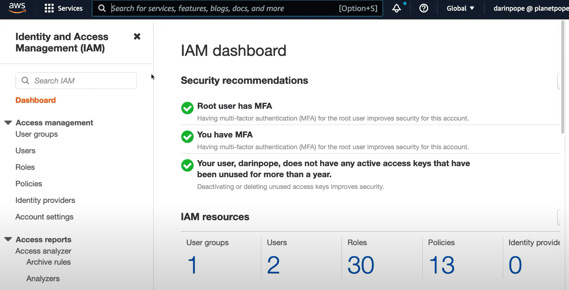Open Policies in sidebar
Viewport: 569px width, 290px height.
29,184
